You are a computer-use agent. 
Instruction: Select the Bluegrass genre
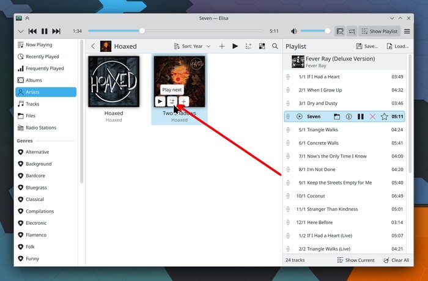point(46,188)
